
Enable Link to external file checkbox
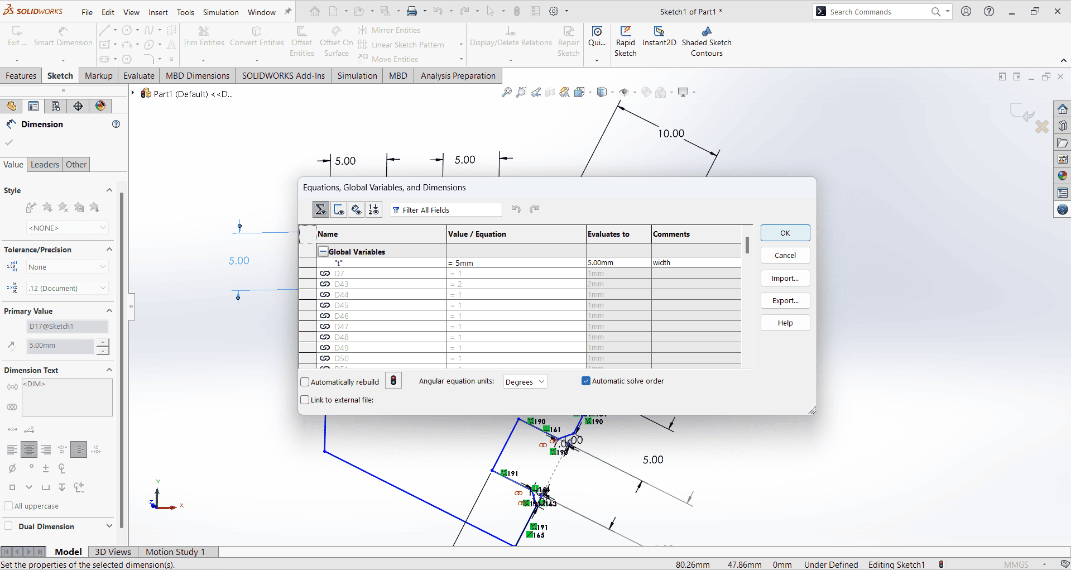tap(305, 400)
